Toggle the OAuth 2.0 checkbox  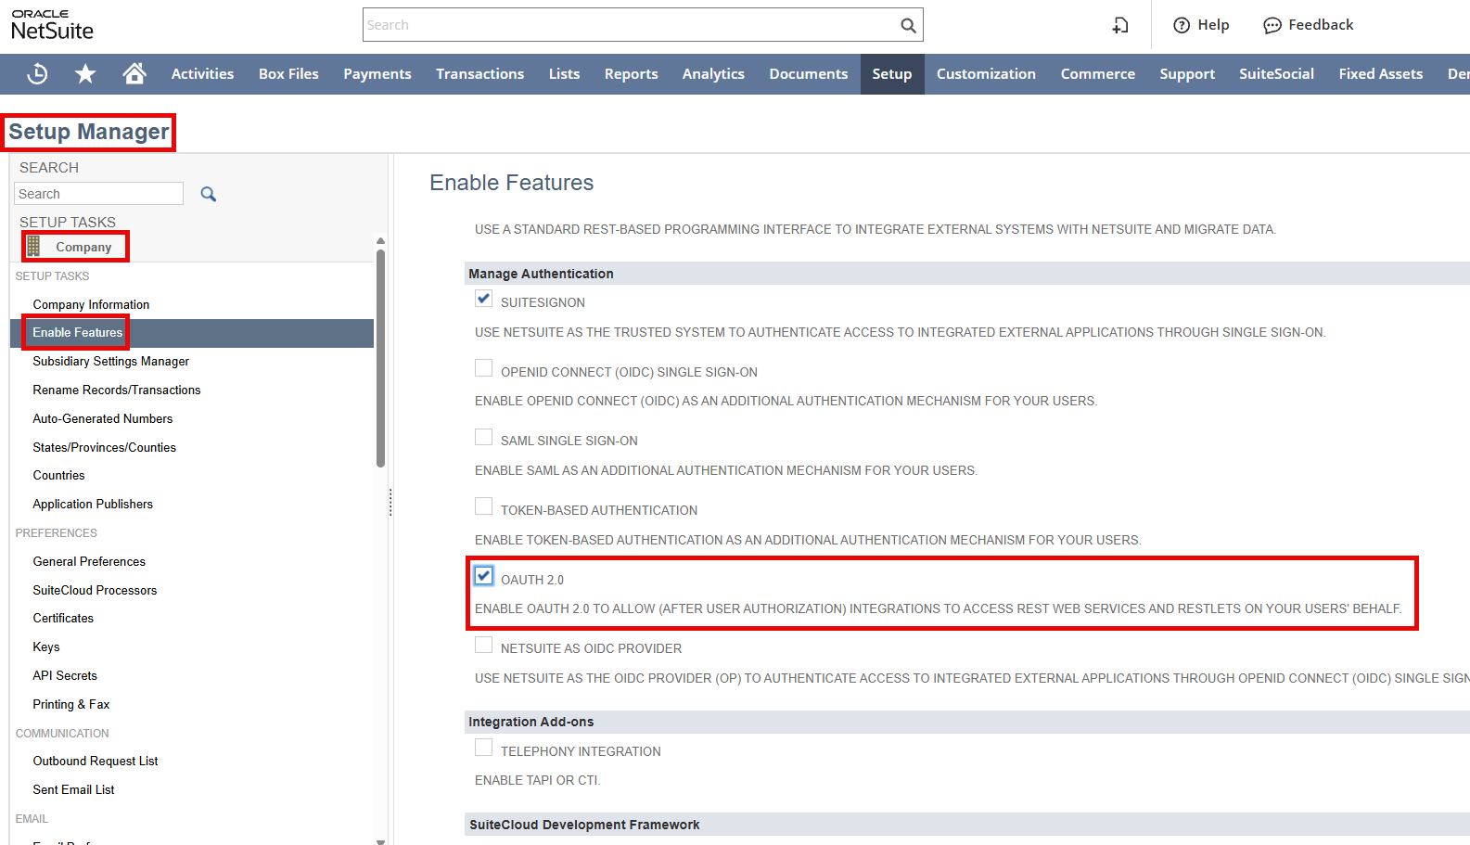483,576
